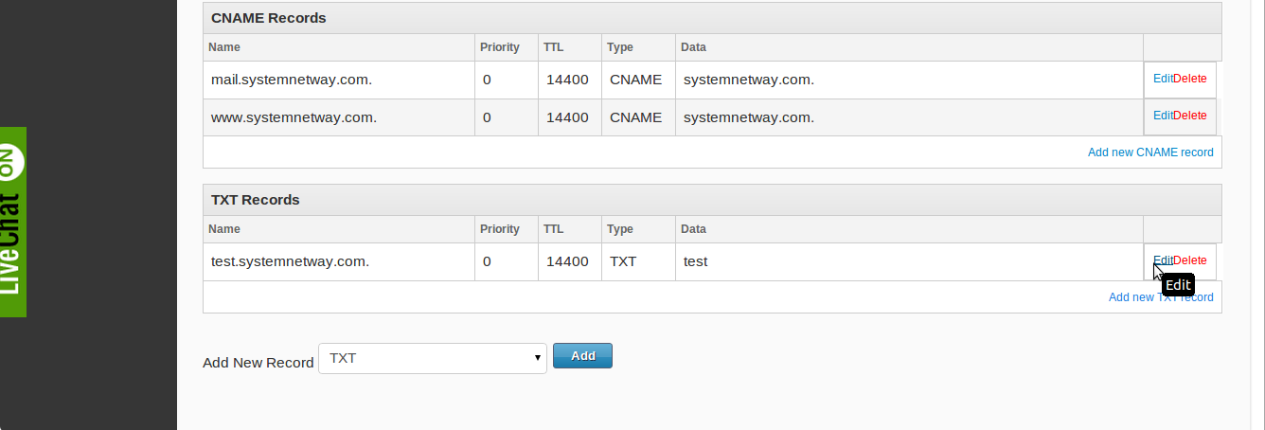Viewport: 1265px width, 430px height.
Task: Click the mail.systemnetway.com. name cell
Action: [x=292, y=80]
